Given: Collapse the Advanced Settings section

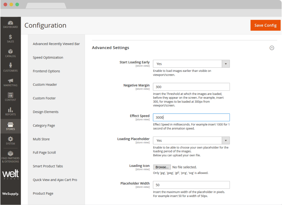Looking at the screenshot, I should (272, 48).
